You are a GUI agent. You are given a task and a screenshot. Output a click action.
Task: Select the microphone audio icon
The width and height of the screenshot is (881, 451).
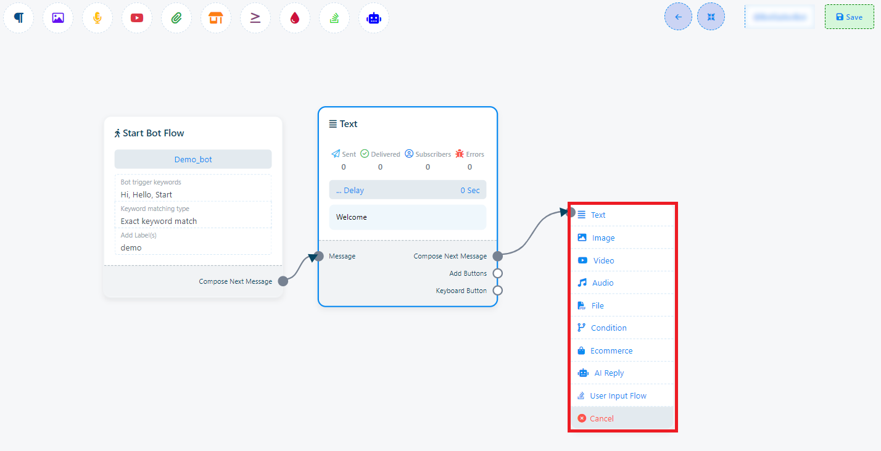click(97, 18)
